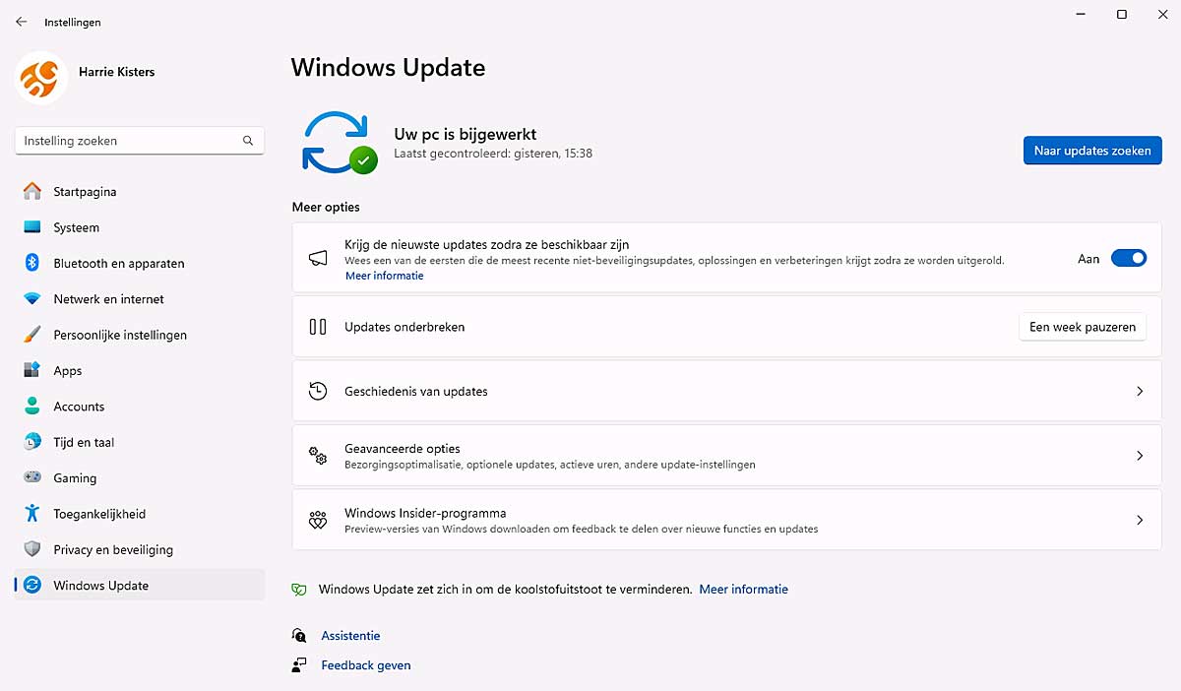The width and height of the screenshot is (1181, 691).
Task: Click the Tijd en taal globe icon
Action: tap(32, 442)
